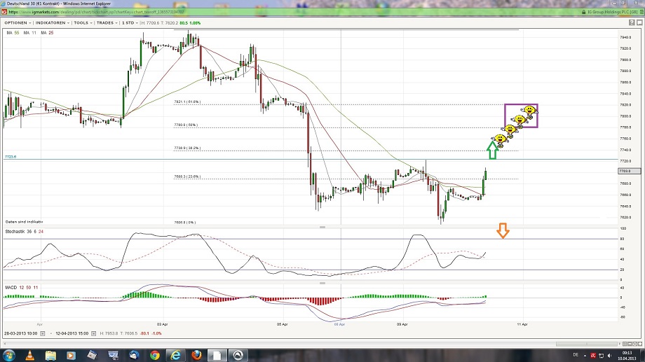The width and height of the screenshot is (645, 362).
Task: Change the 1 STD timeframe selector
Action: click(x=130, y=22)
